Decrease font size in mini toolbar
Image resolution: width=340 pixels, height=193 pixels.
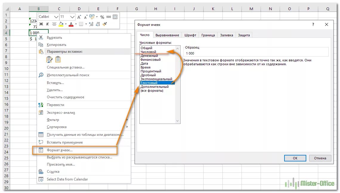pyautogui.click(x=86, y=17)
